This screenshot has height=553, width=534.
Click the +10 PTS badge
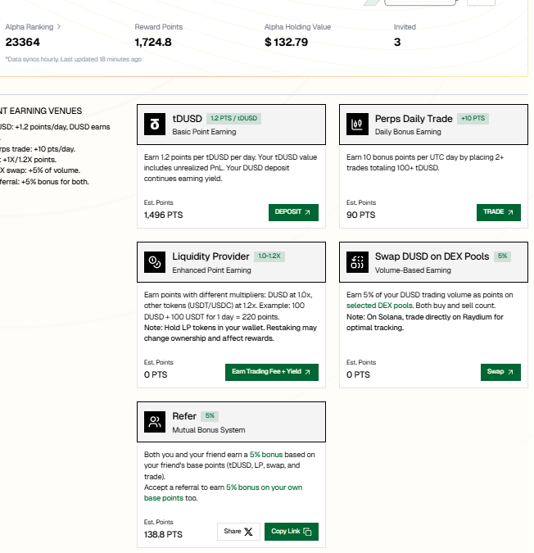pyautogui.click(x=473, y=119)
